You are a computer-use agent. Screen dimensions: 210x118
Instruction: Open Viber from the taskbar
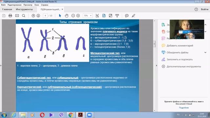(x=61, y=115)
